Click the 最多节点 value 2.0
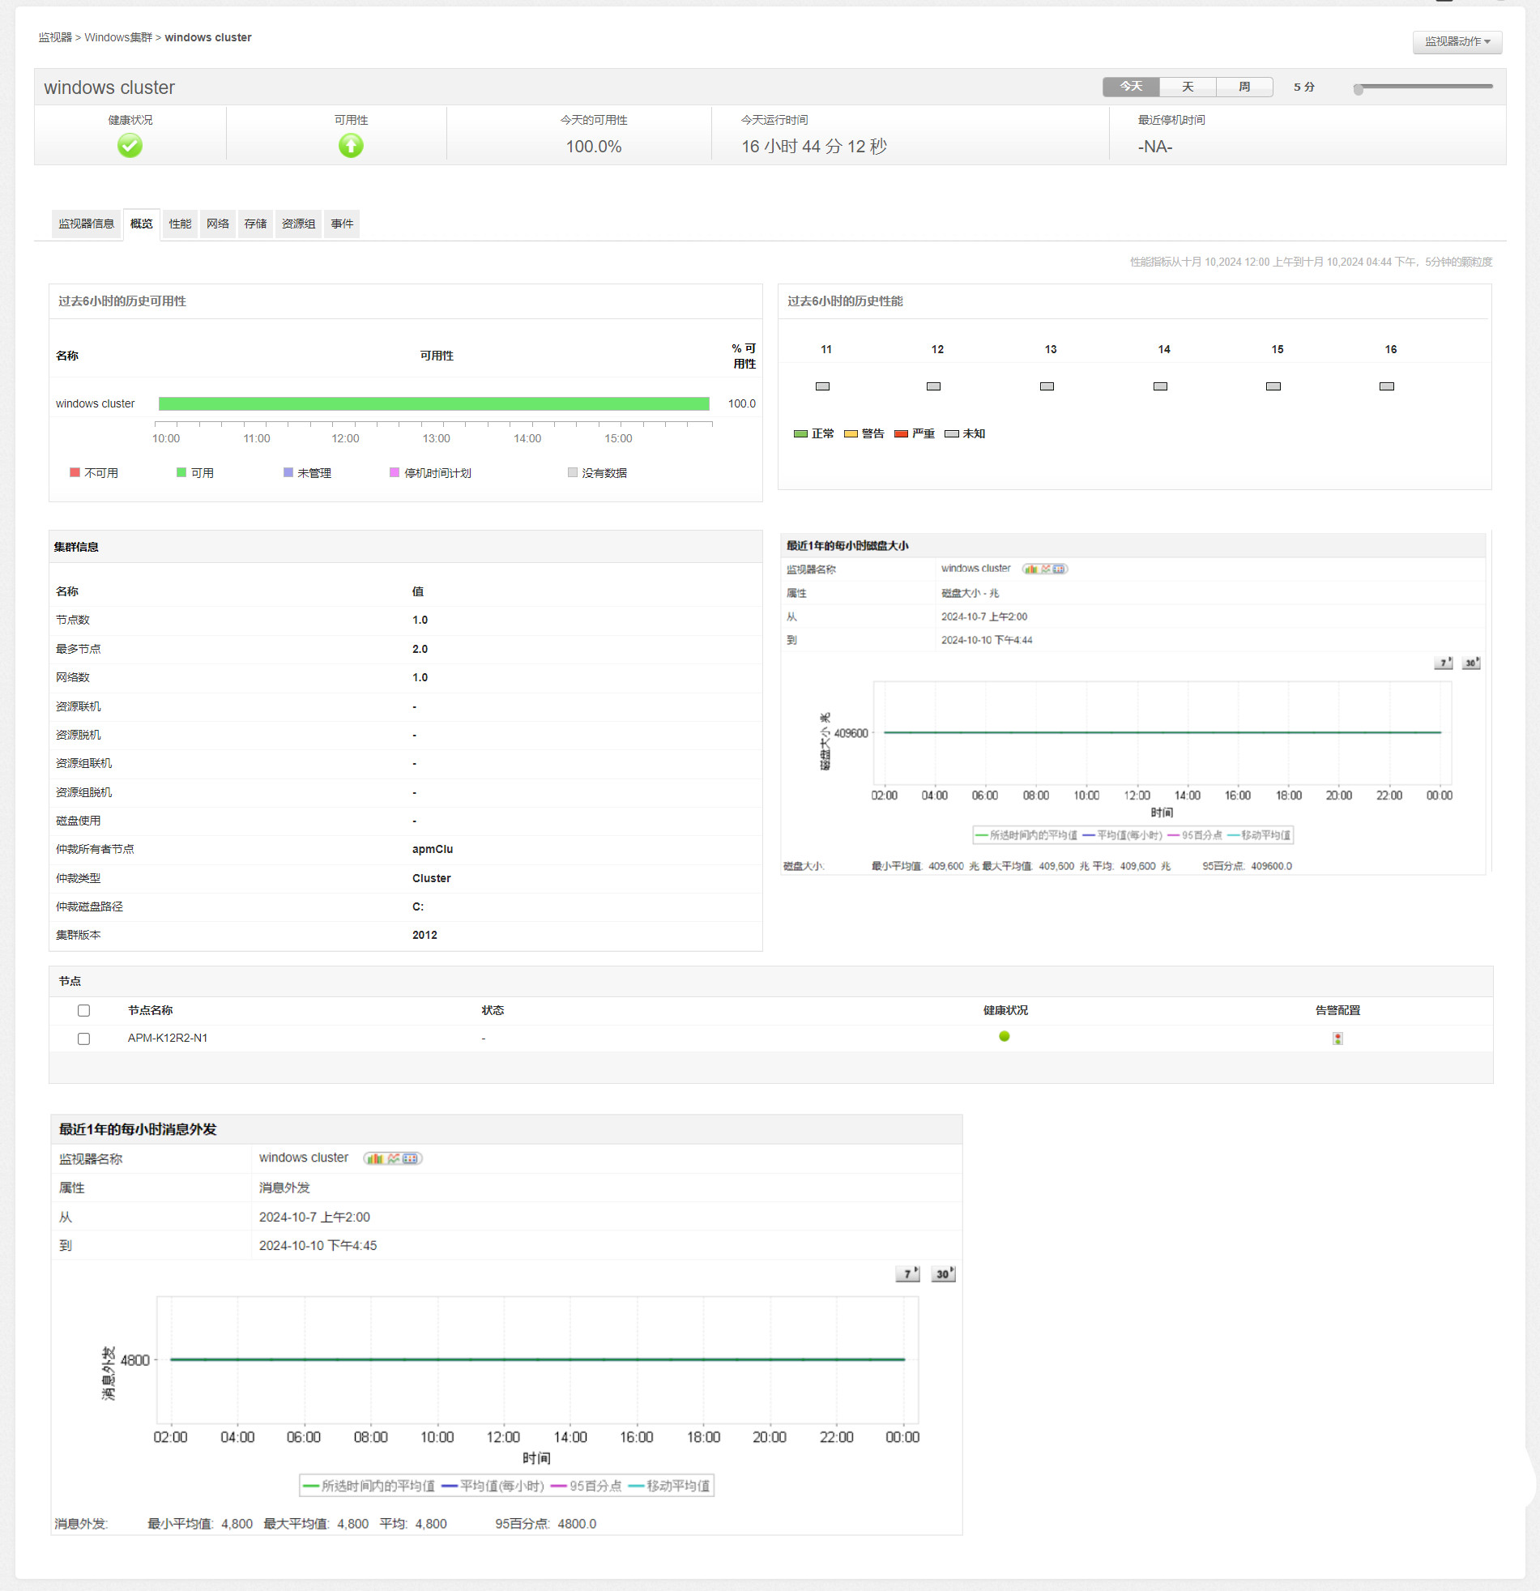 (x=420, y=650)
